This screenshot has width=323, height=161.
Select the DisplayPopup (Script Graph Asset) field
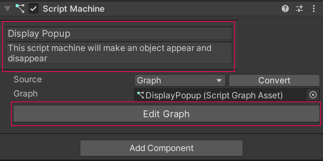[x=221, y=95]
